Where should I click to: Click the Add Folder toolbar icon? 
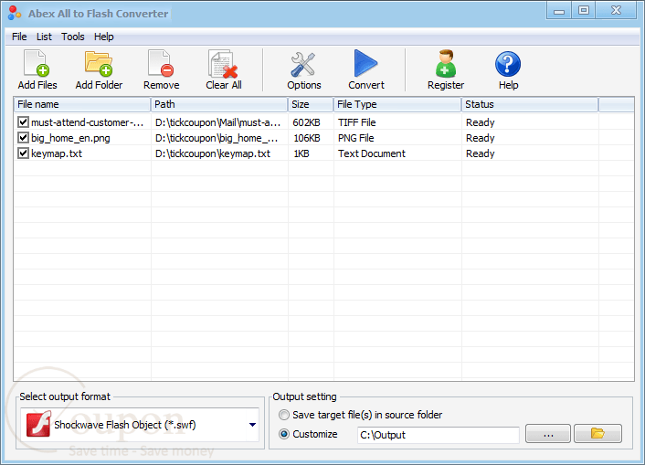click(99, 63)
